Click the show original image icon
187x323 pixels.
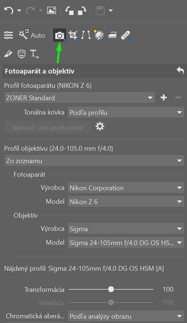[52, 10]
